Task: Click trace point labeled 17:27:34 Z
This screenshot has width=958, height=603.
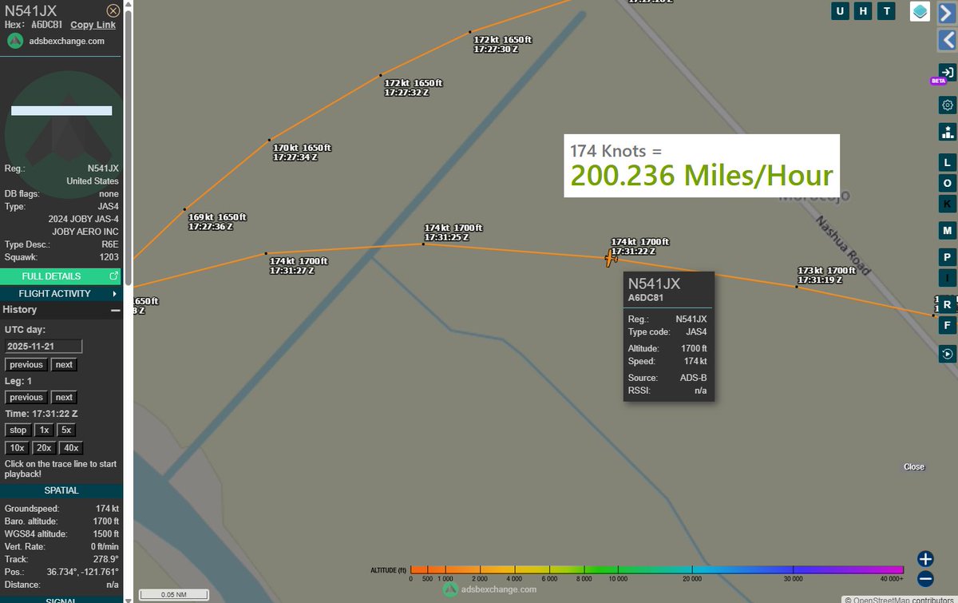Action: tap(269, 140)
